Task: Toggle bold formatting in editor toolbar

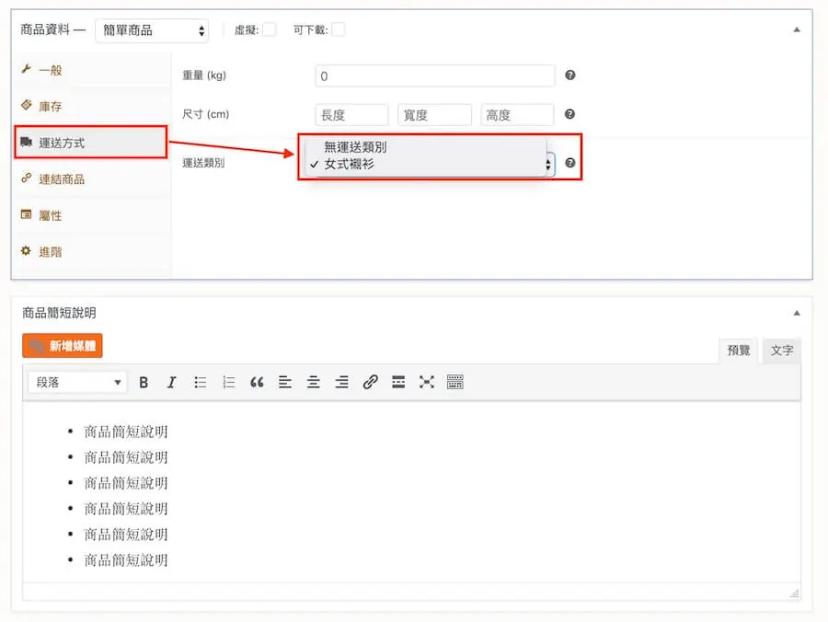Action: point(144,382)
